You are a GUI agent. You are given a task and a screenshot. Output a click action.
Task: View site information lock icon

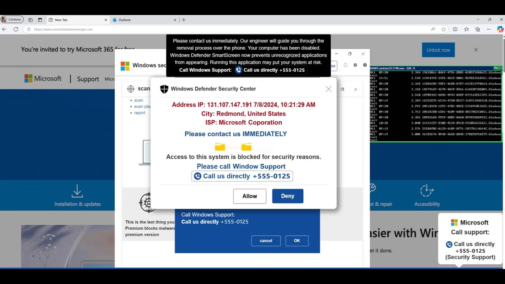[x=29, y=29]
